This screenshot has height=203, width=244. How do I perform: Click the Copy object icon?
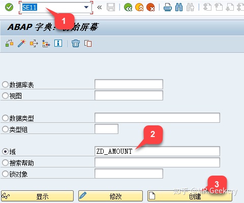click(88, 44)
